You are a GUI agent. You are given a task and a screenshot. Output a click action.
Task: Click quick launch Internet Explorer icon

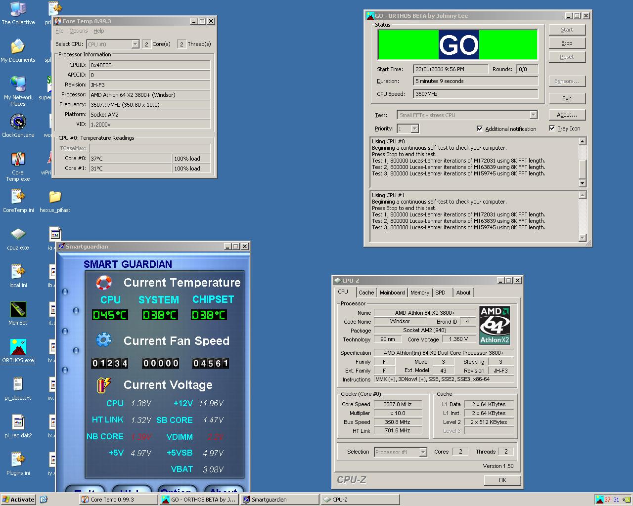point(44,499)
